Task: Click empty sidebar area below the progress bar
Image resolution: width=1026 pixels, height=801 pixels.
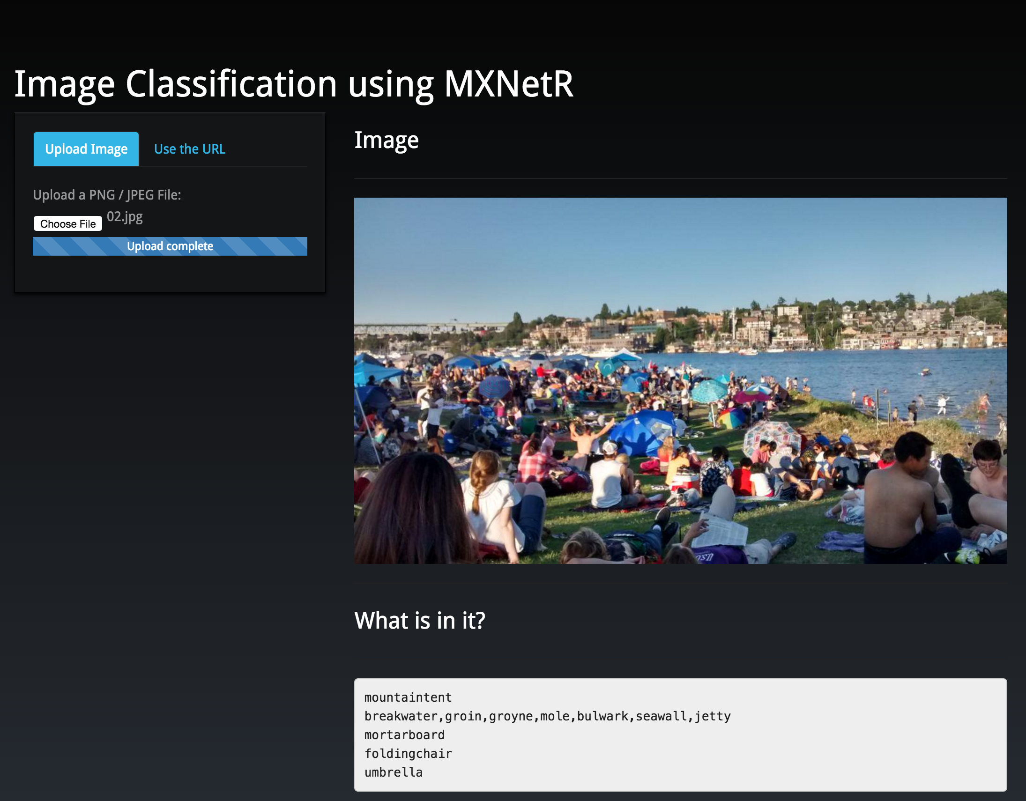Action: tap(170, 275)
